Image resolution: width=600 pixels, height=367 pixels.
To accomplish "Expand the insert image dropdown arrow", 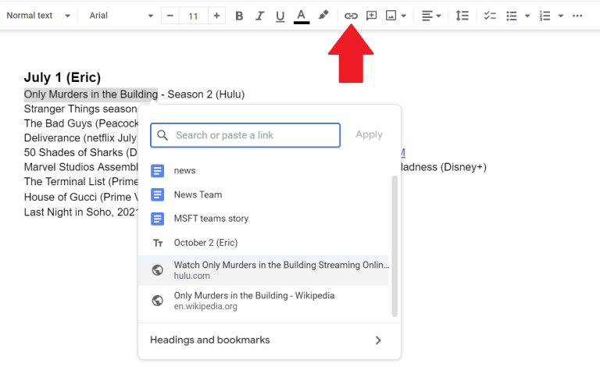I will point(404,16).
